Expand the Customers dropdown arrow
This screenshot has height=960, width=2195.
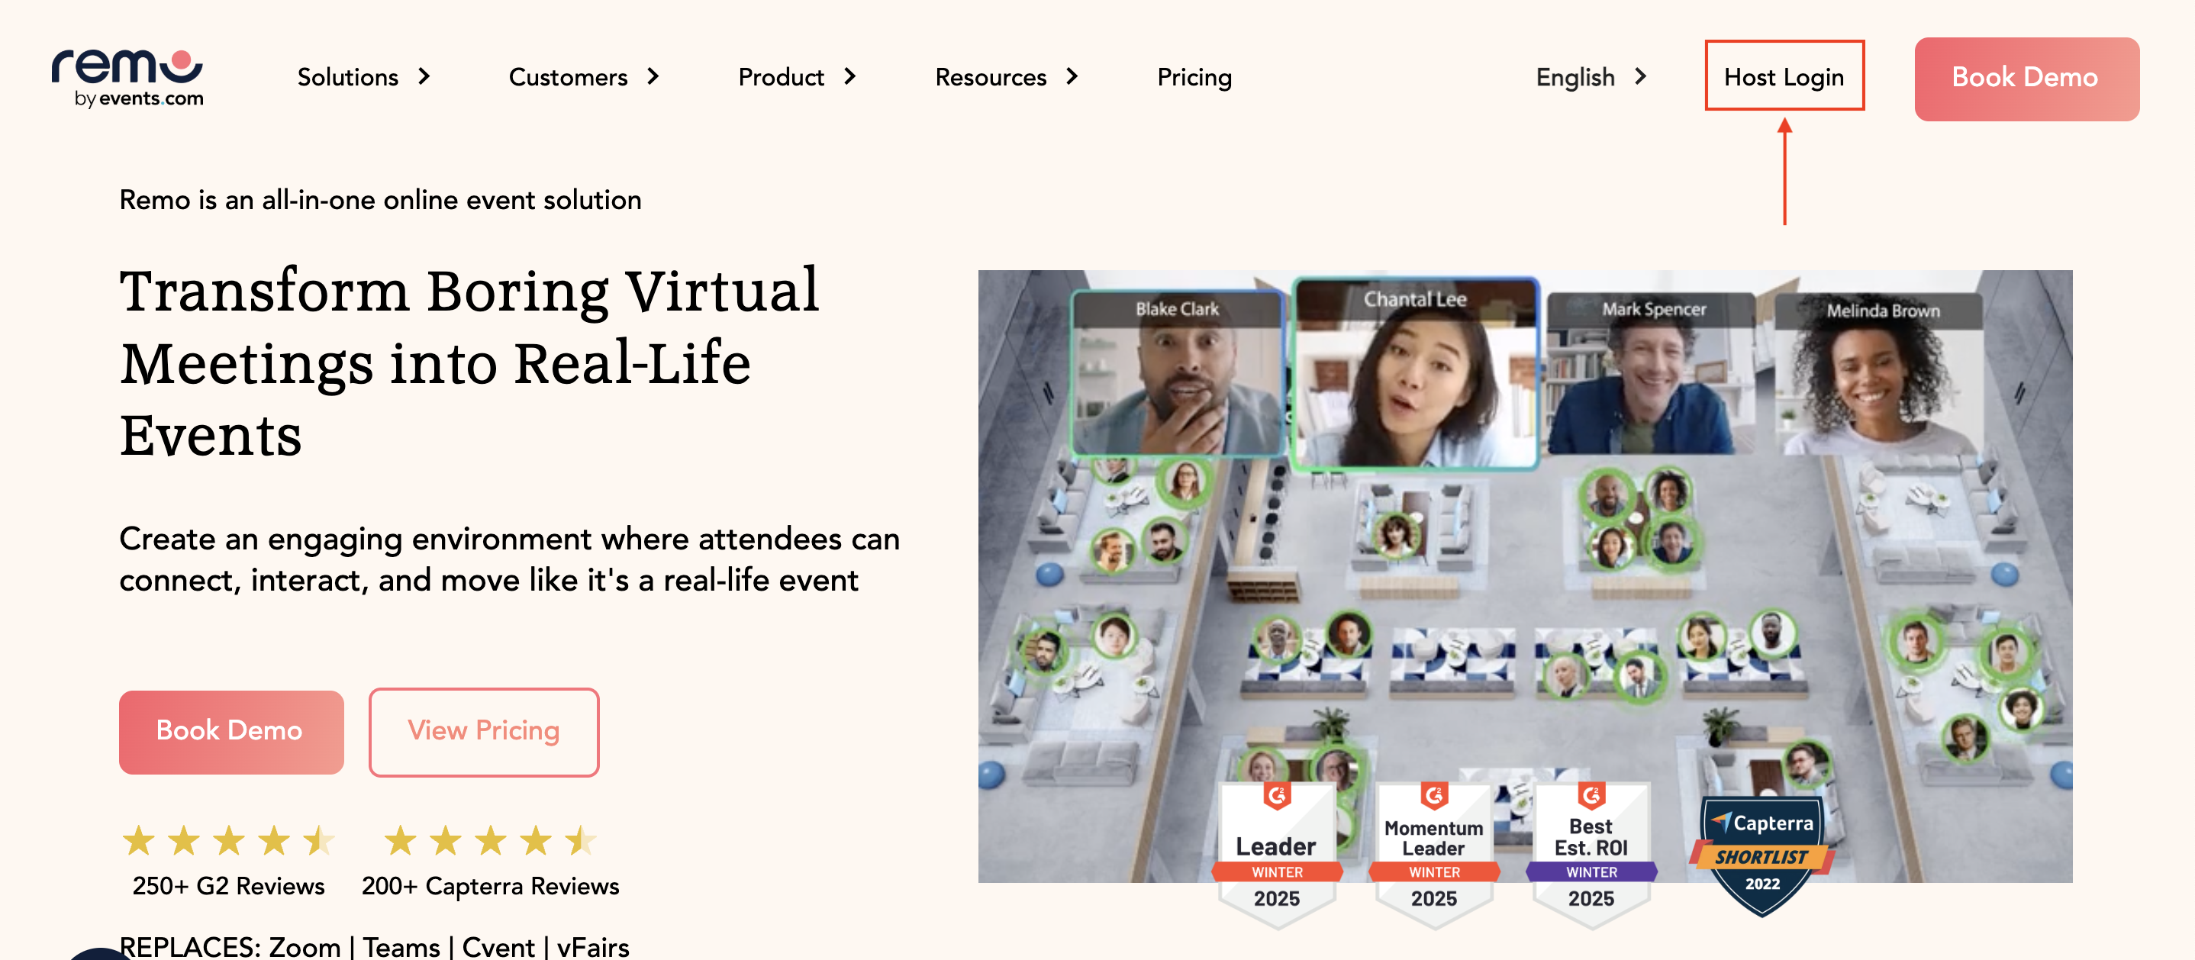653,76
